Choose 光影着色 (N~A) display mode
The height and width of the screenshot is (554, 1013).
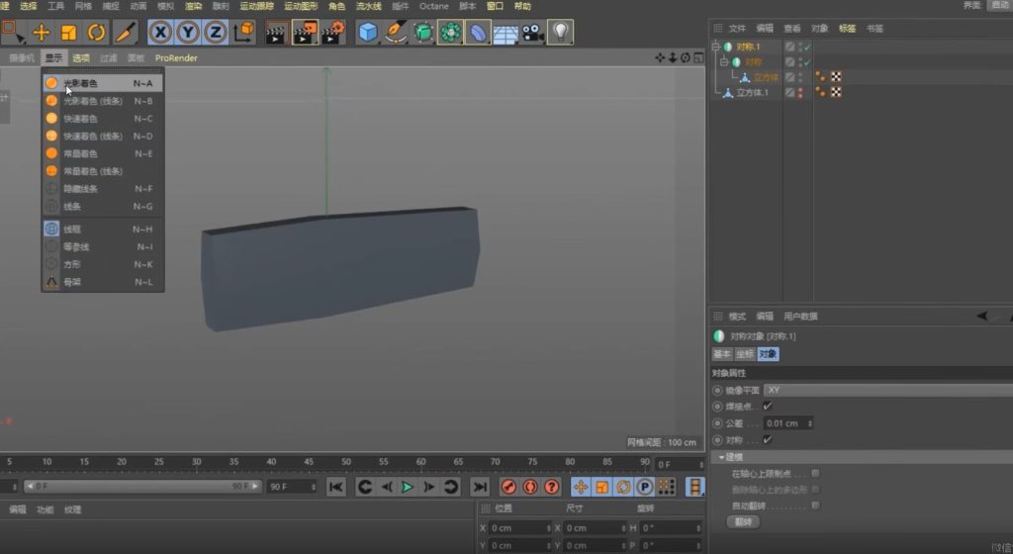coord(102,83)
